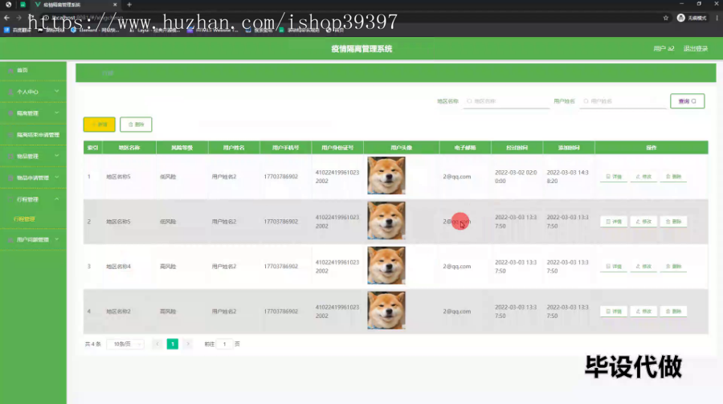Click 删除 delete for row 4
This screenshot has width=723, height=404.
click(673, 312)
